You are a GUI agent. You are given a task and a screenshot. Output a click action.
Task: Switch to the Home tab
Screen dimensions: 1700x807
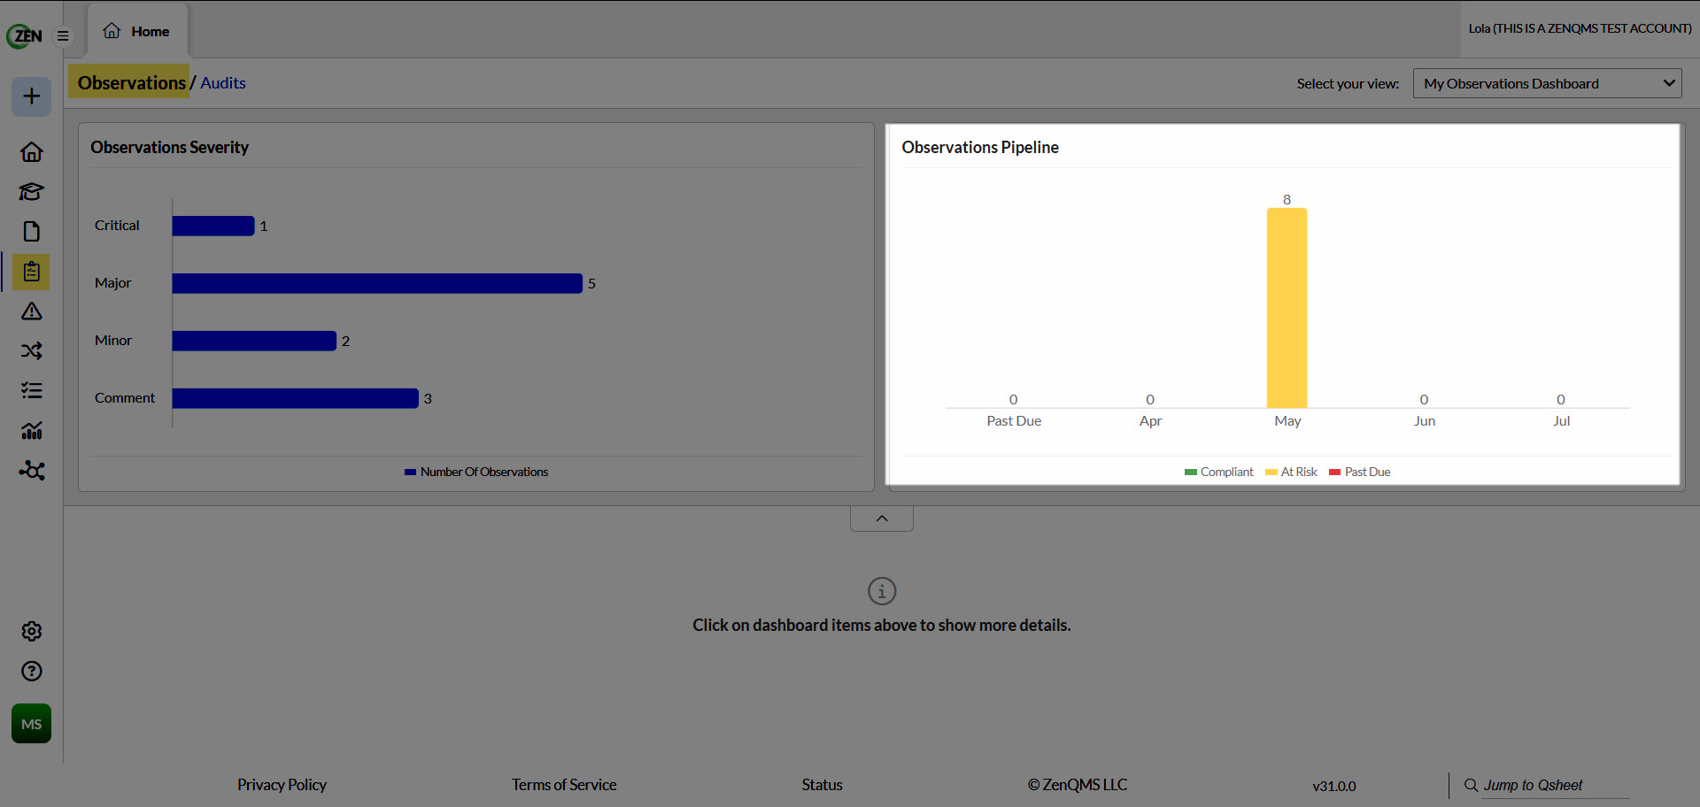(137, 31)
